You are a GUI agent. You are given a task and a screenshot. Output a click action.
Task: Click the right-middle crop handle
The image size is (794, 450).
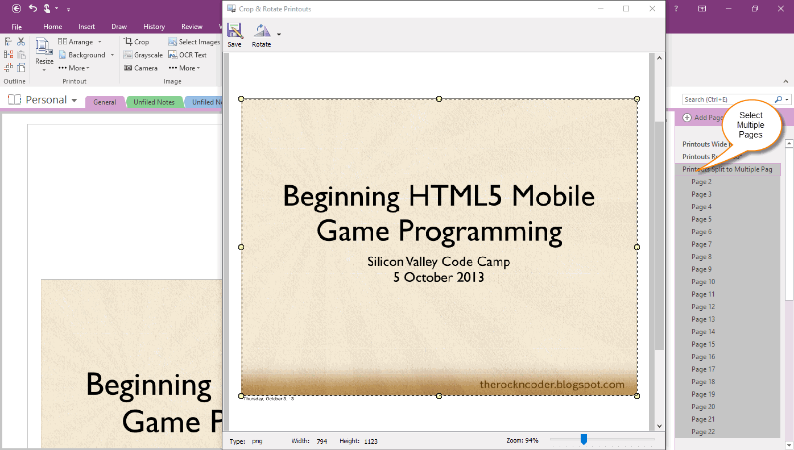637,247
